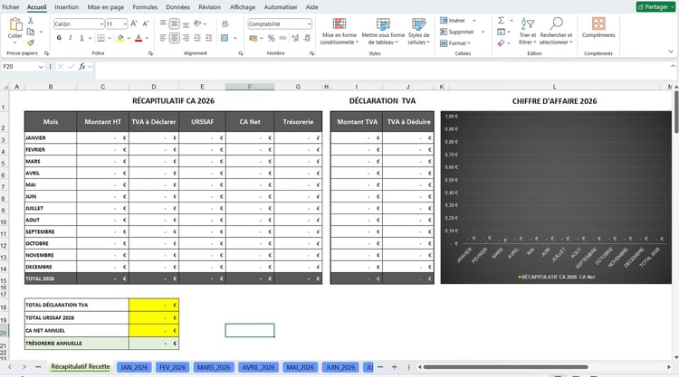
Task: Click the AutoSum sigma icon
Action: [x=501, y=20]
